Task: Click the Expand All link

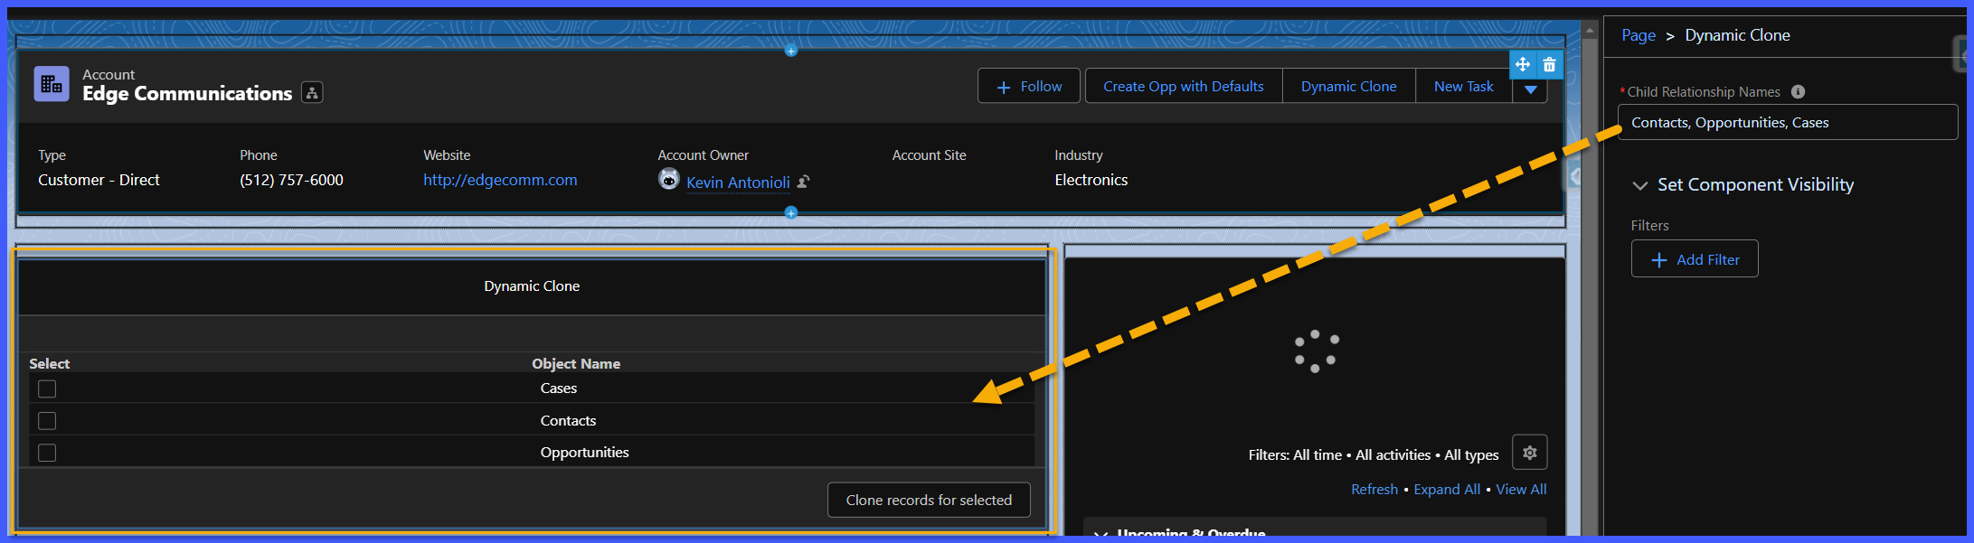Action: (x=1447, y=489)
